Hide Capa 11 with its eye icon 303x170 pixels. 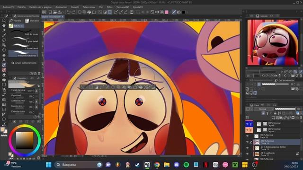click(x=247, y=136)
